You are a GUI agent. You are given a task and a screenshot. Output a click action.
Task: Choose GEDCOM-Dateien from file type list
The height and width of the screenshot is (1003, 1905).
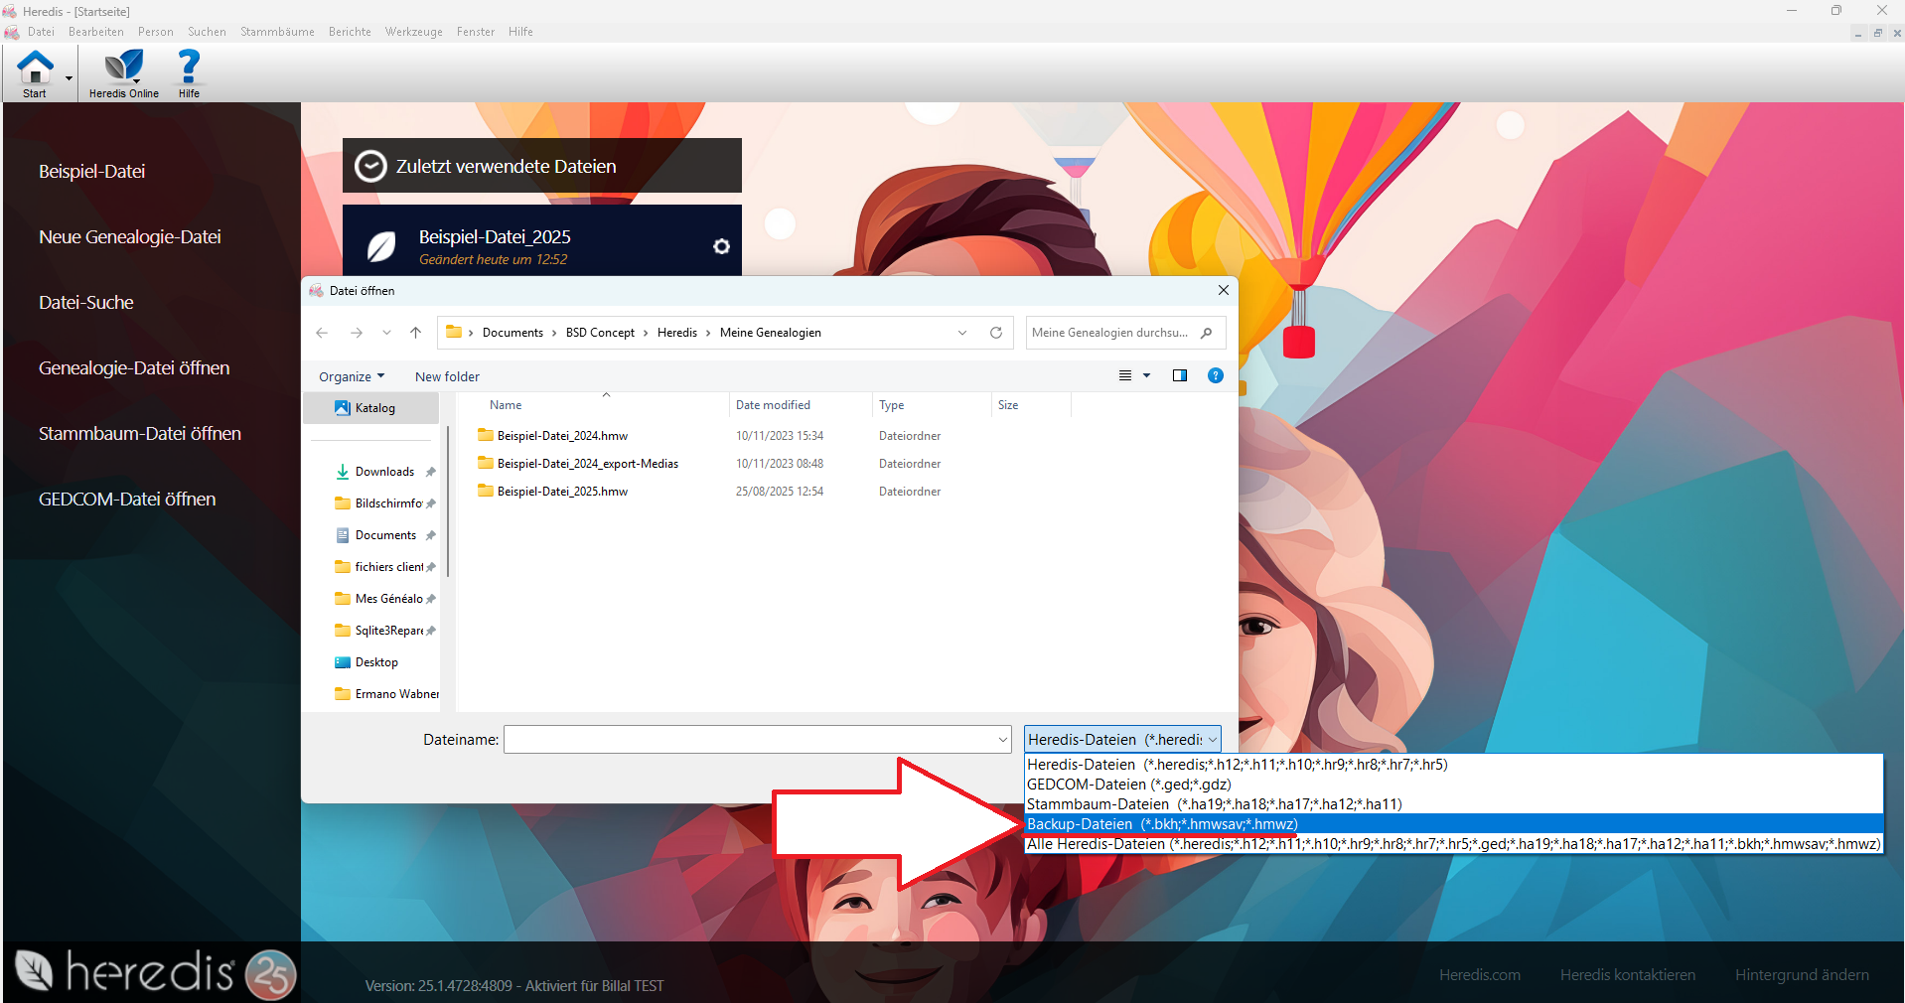click(x=1128, y=785)
